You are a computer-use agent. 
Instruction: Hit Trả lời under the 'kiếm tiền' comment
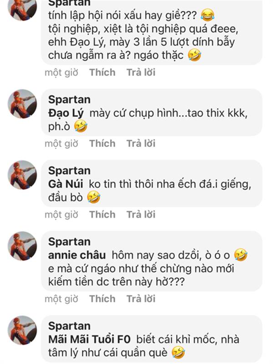[141, 299]
